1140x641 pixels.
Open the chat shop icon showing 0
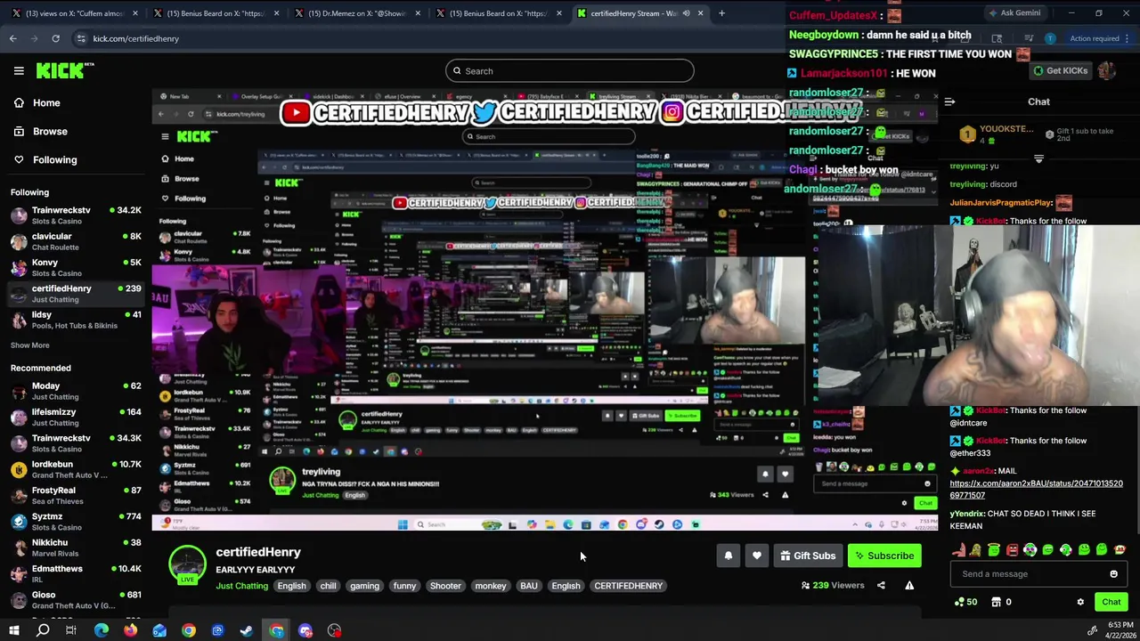click(x=1001, y=602)
